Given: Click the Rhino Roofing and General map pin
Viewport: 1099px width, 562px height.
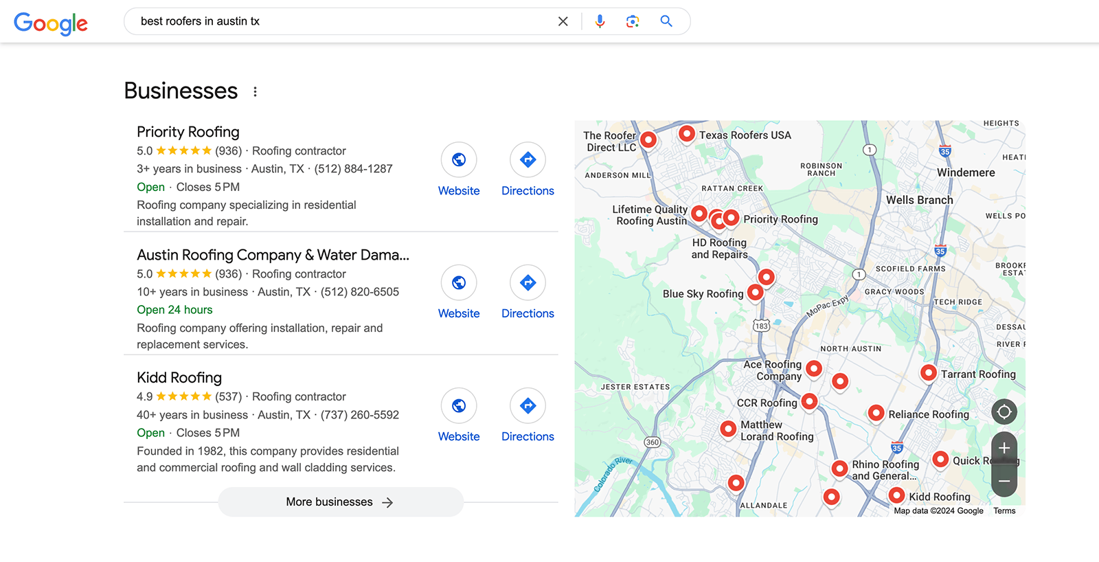Looking at the screenshot, I should (839, 469).
